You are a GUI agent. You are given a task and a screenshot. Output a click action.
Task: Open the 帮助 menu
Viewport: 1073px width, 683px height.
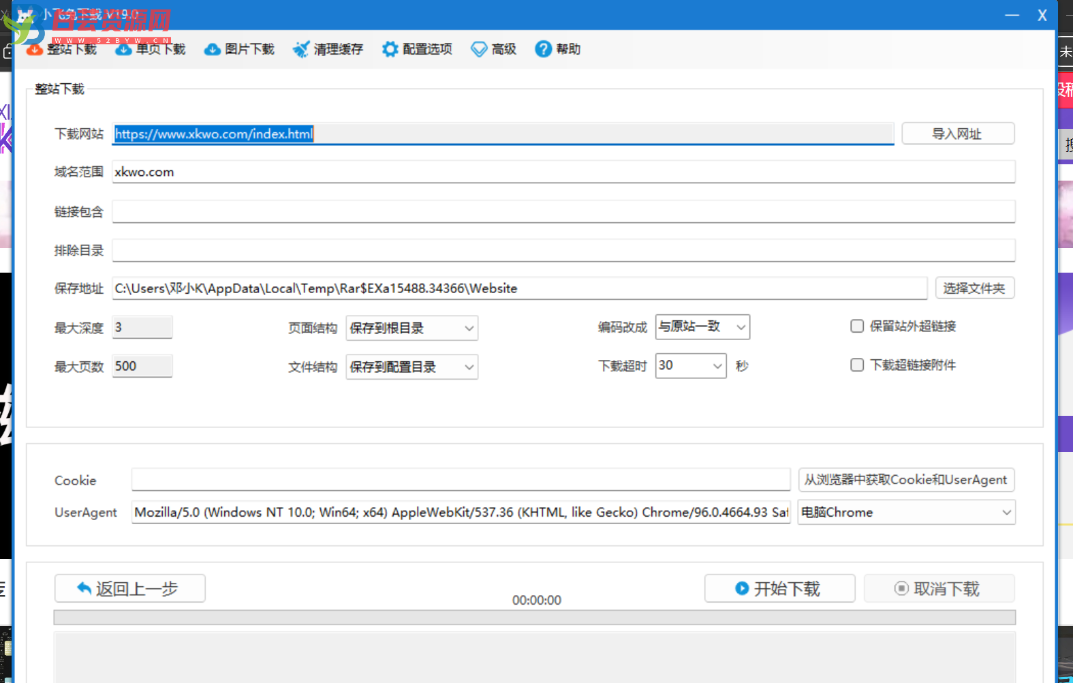558,49
